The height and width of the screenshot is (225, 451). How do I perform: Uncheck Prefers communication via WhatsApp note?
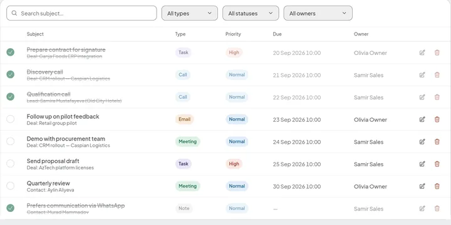[11, 207]
